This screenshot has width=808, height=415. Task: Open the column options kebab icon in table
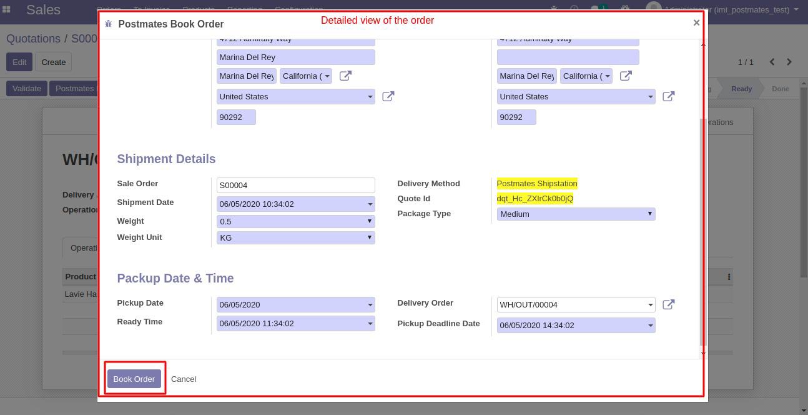pos(729,277)
